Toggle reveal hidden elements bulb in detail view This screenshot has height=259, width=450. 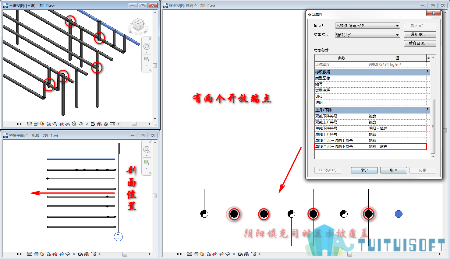click(234, 254)
